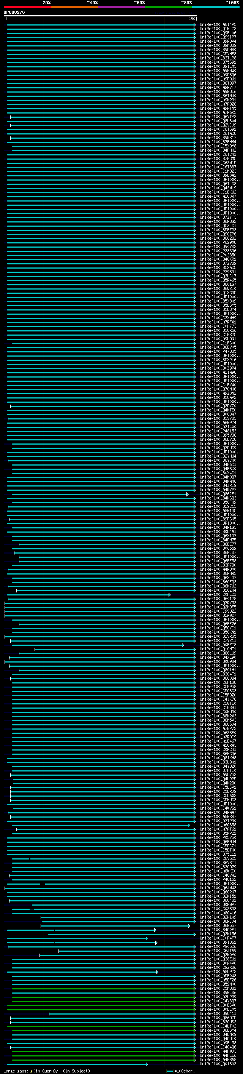Select hit label UniRef100_C4JK76
Image resolution: width=243 pixels, height=1074 pixels.
[218, 699]
